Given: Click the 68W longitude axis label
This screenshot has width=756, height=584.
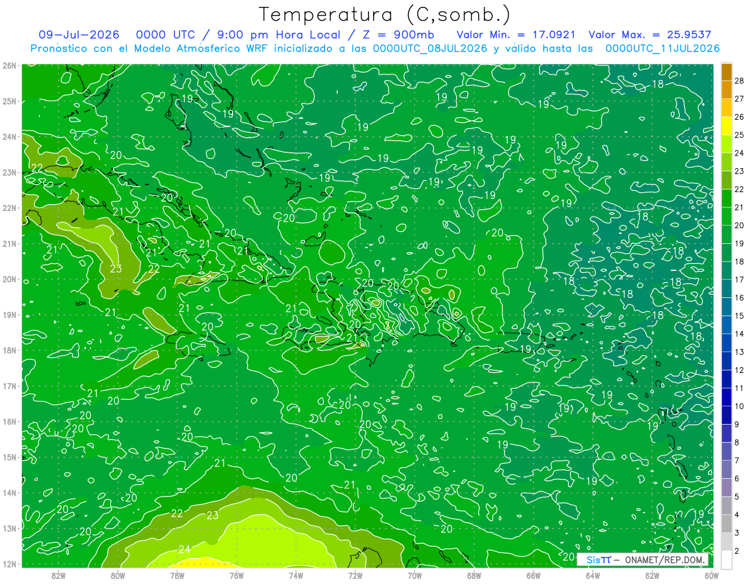Looking at the screenshot, I should click(474, 575).
